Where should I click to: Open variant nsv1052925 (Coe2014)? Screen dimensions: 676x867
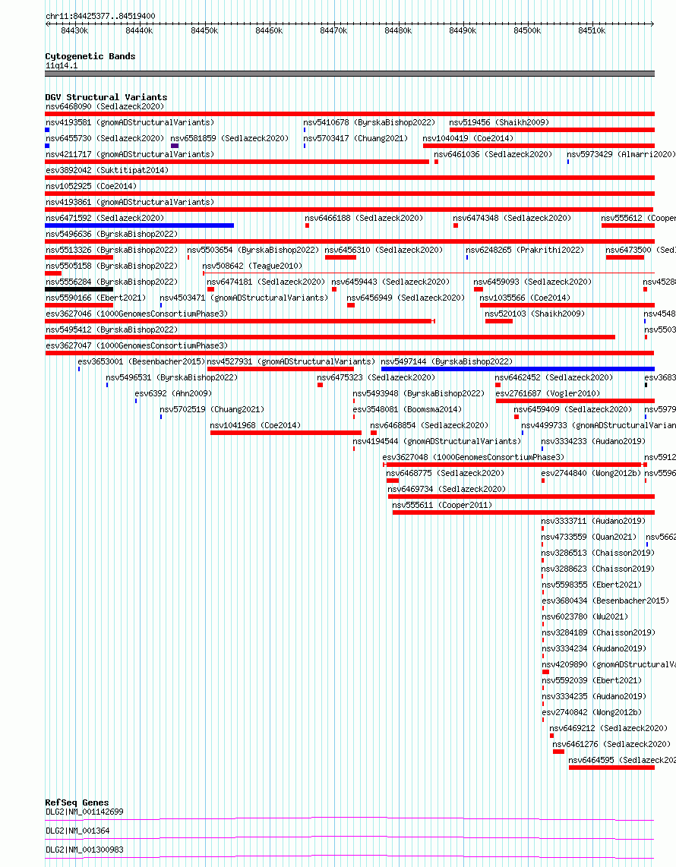90,187
